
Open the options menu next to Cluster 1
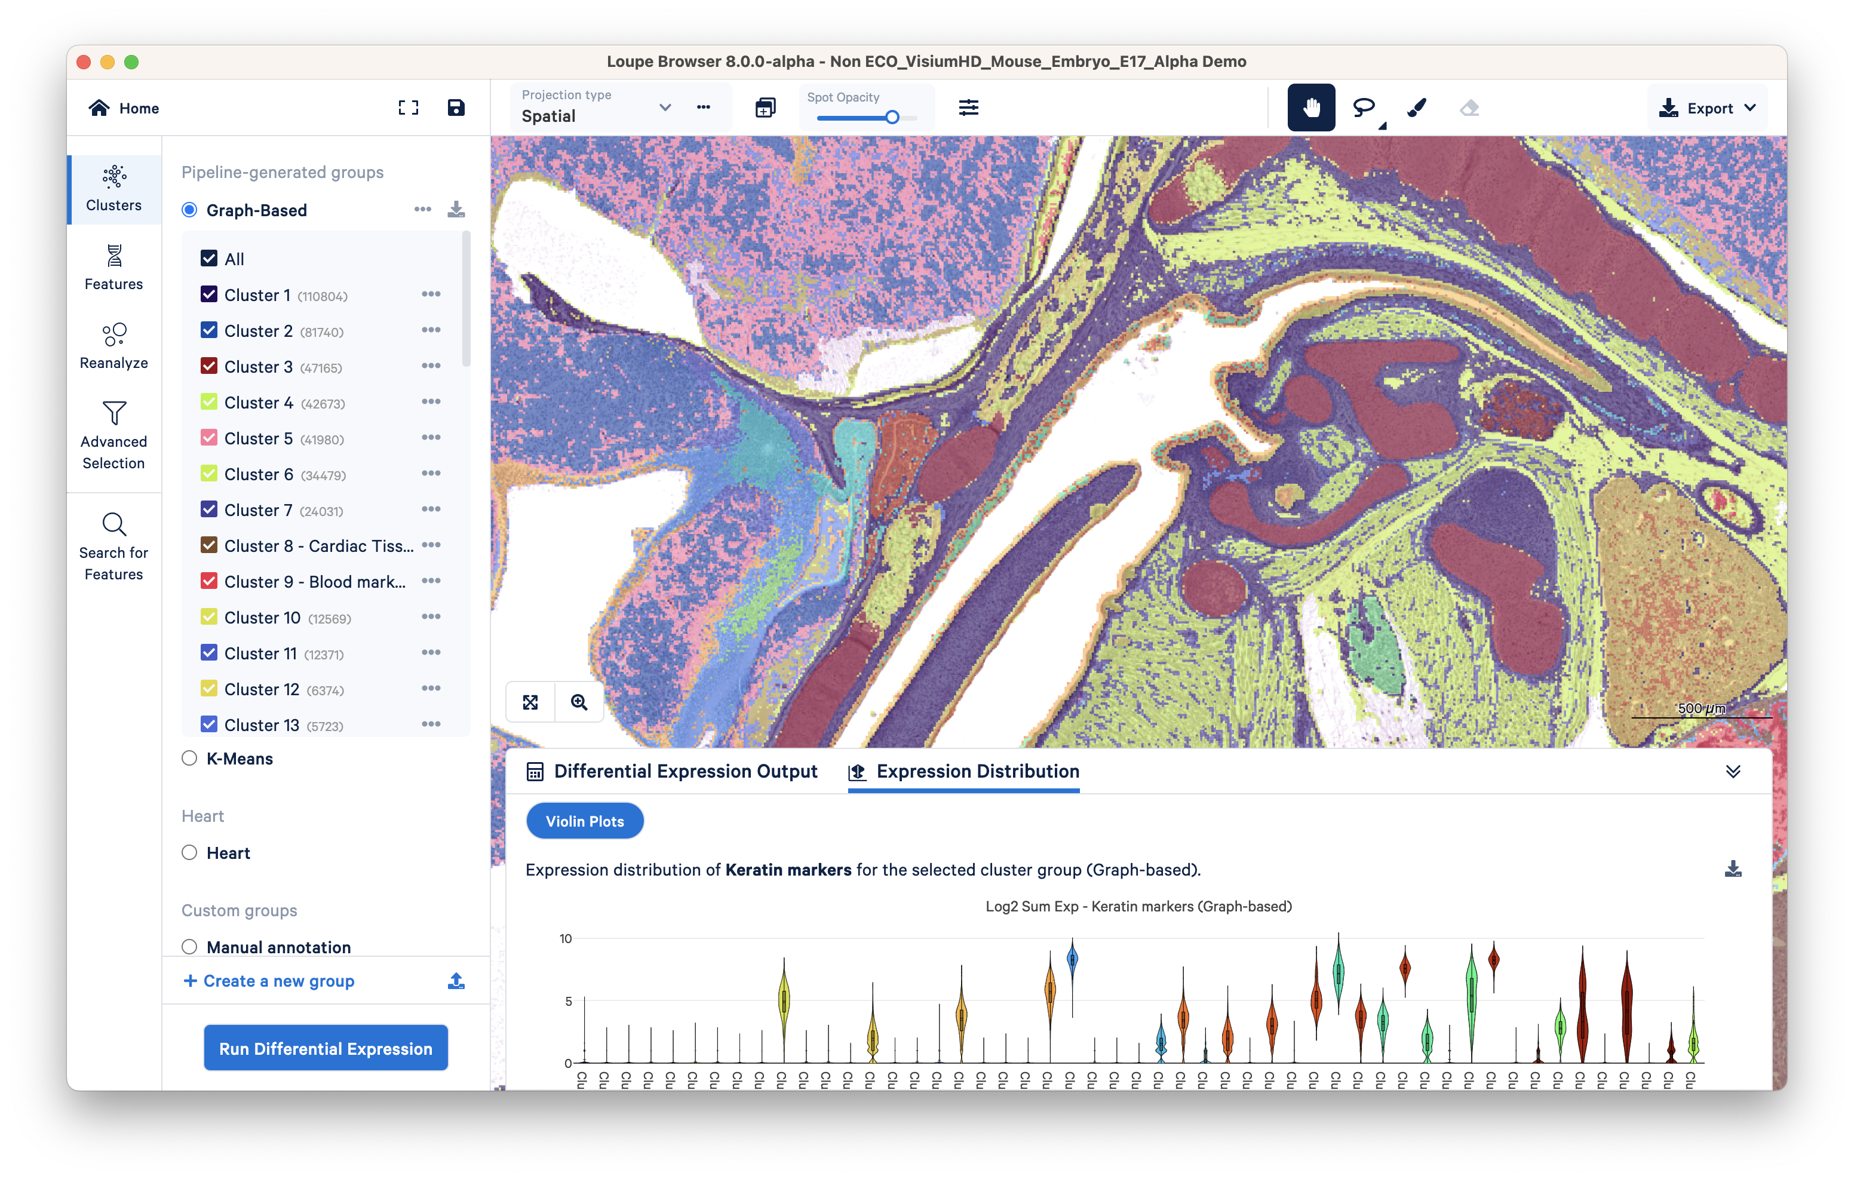click(431, 294)
